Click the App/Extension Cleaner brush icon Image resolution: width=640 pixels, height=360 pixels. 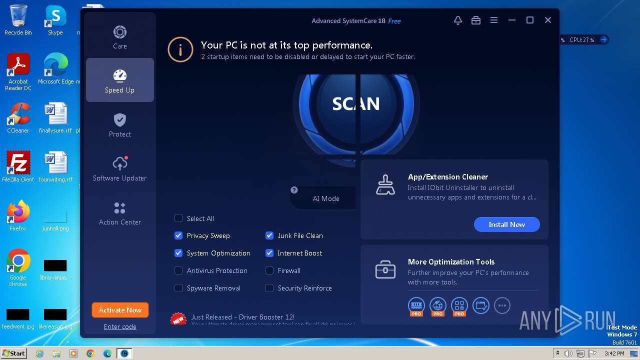385,185
